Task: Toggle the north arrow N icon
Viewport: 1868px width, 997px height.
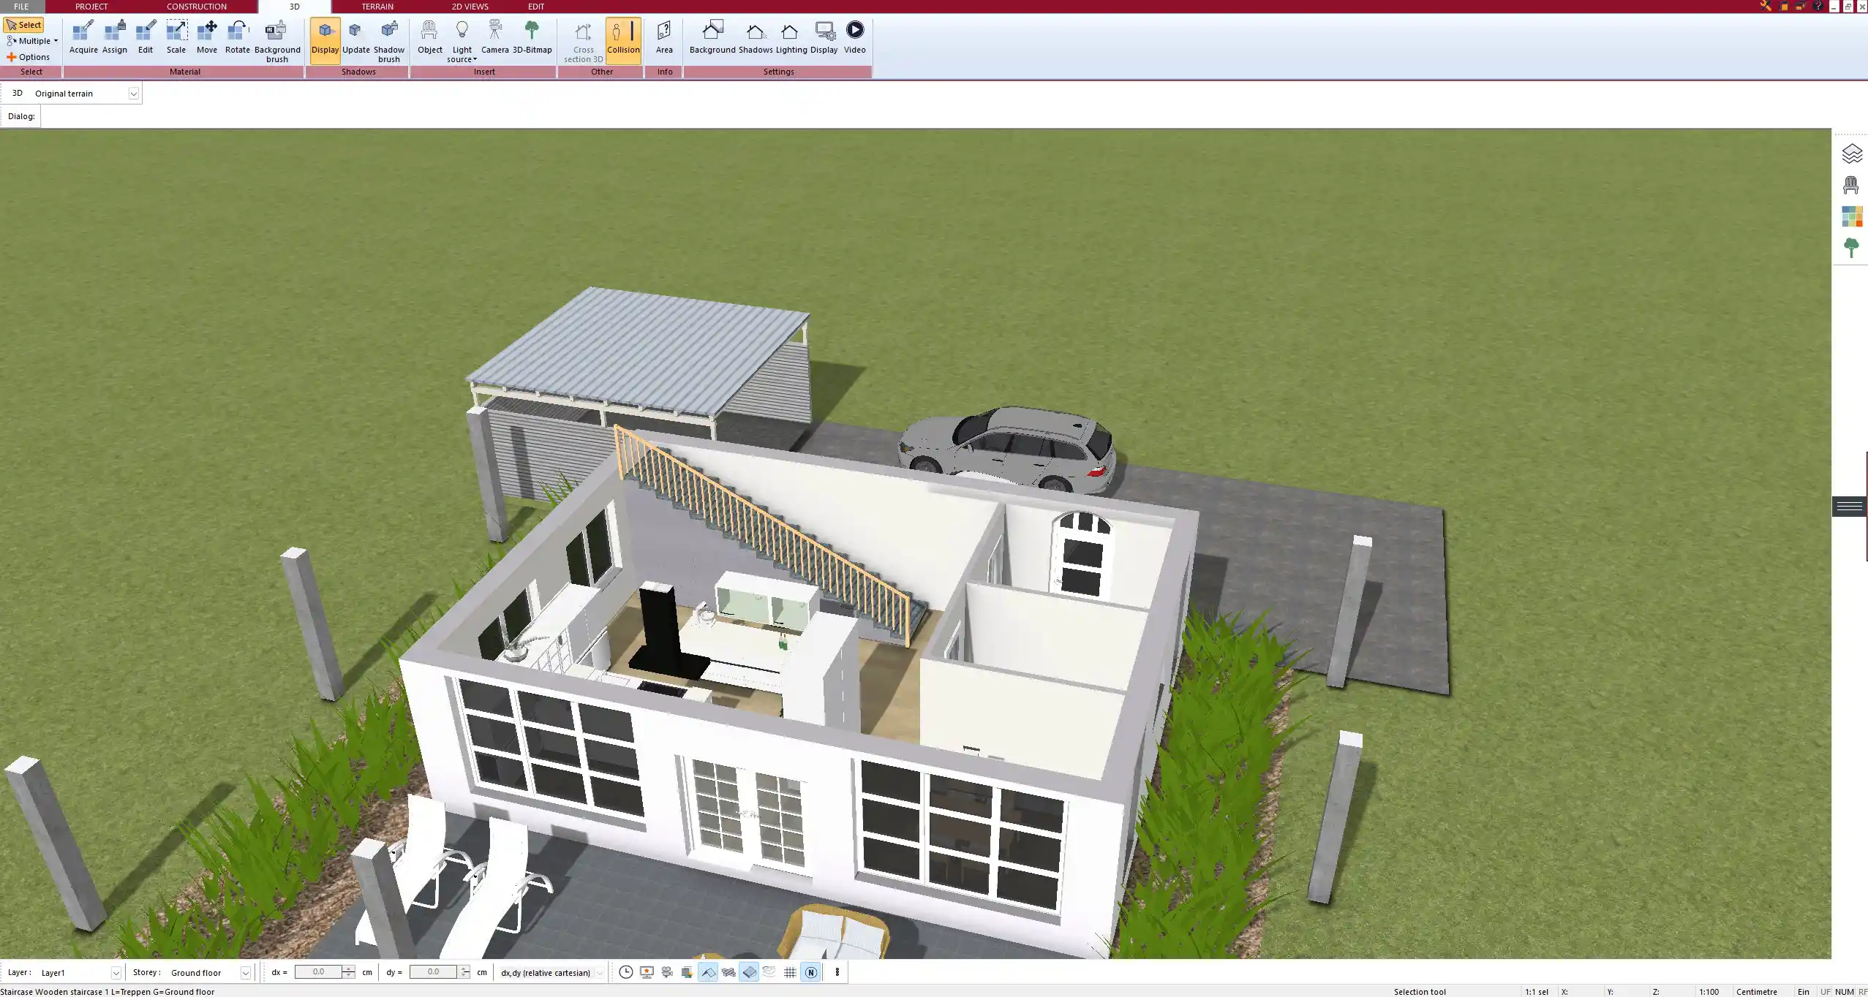Action: coord(810,972)
